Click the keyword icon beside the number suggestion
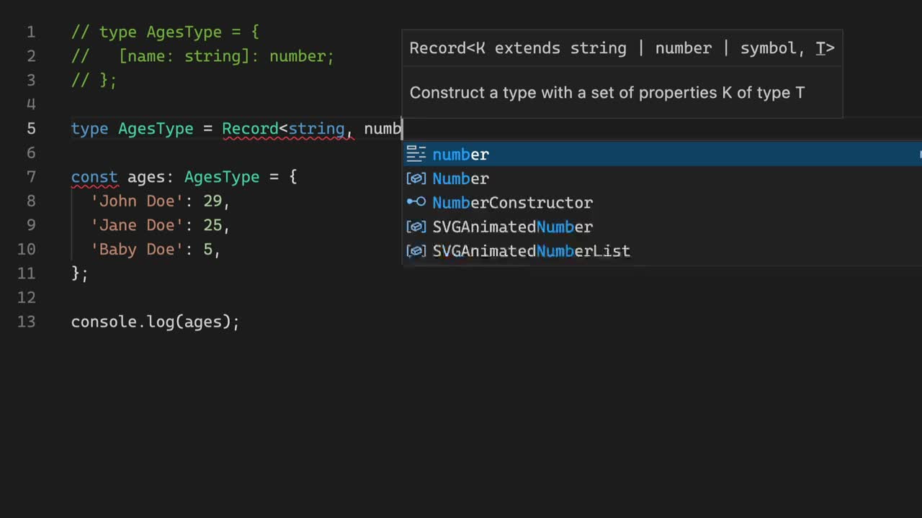 point(416,154)
